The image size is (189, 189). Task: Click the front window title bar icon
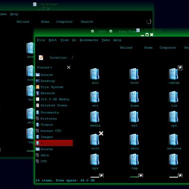click(x=138, y=30)
